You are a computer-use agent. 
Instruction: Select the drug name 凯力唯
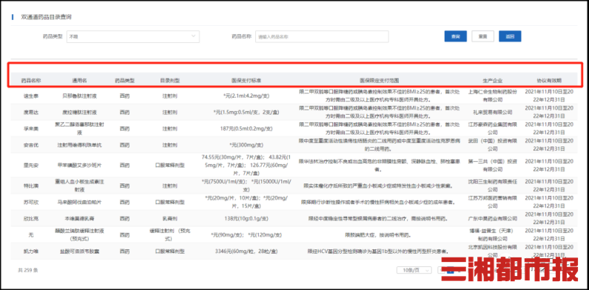pos(31,252)
